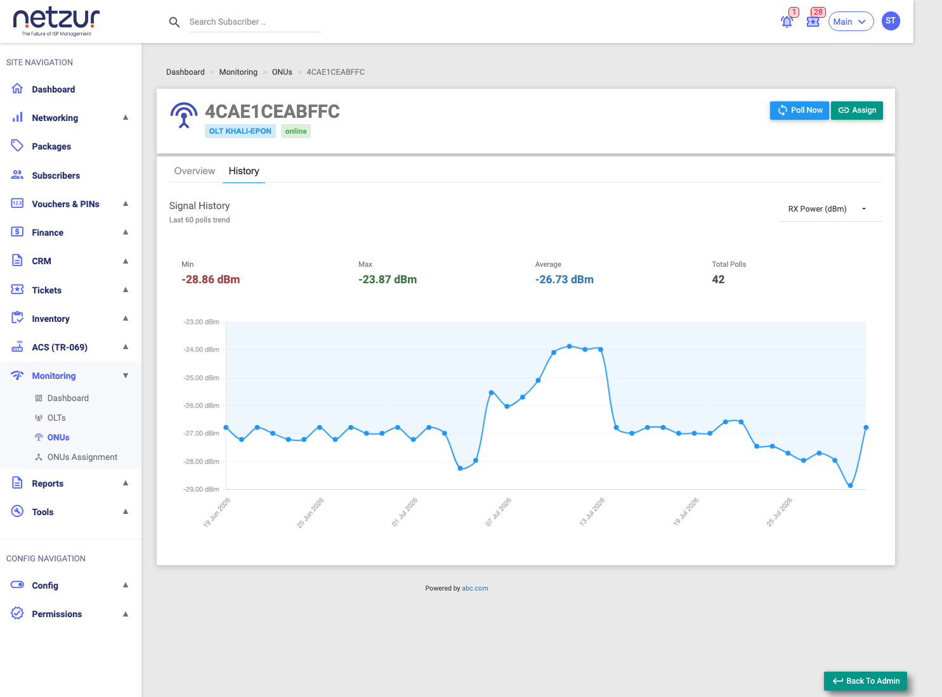Click the ONUs Assignment tree icon
This screenshot has width=942, height=697.
[x=39, y=457]
